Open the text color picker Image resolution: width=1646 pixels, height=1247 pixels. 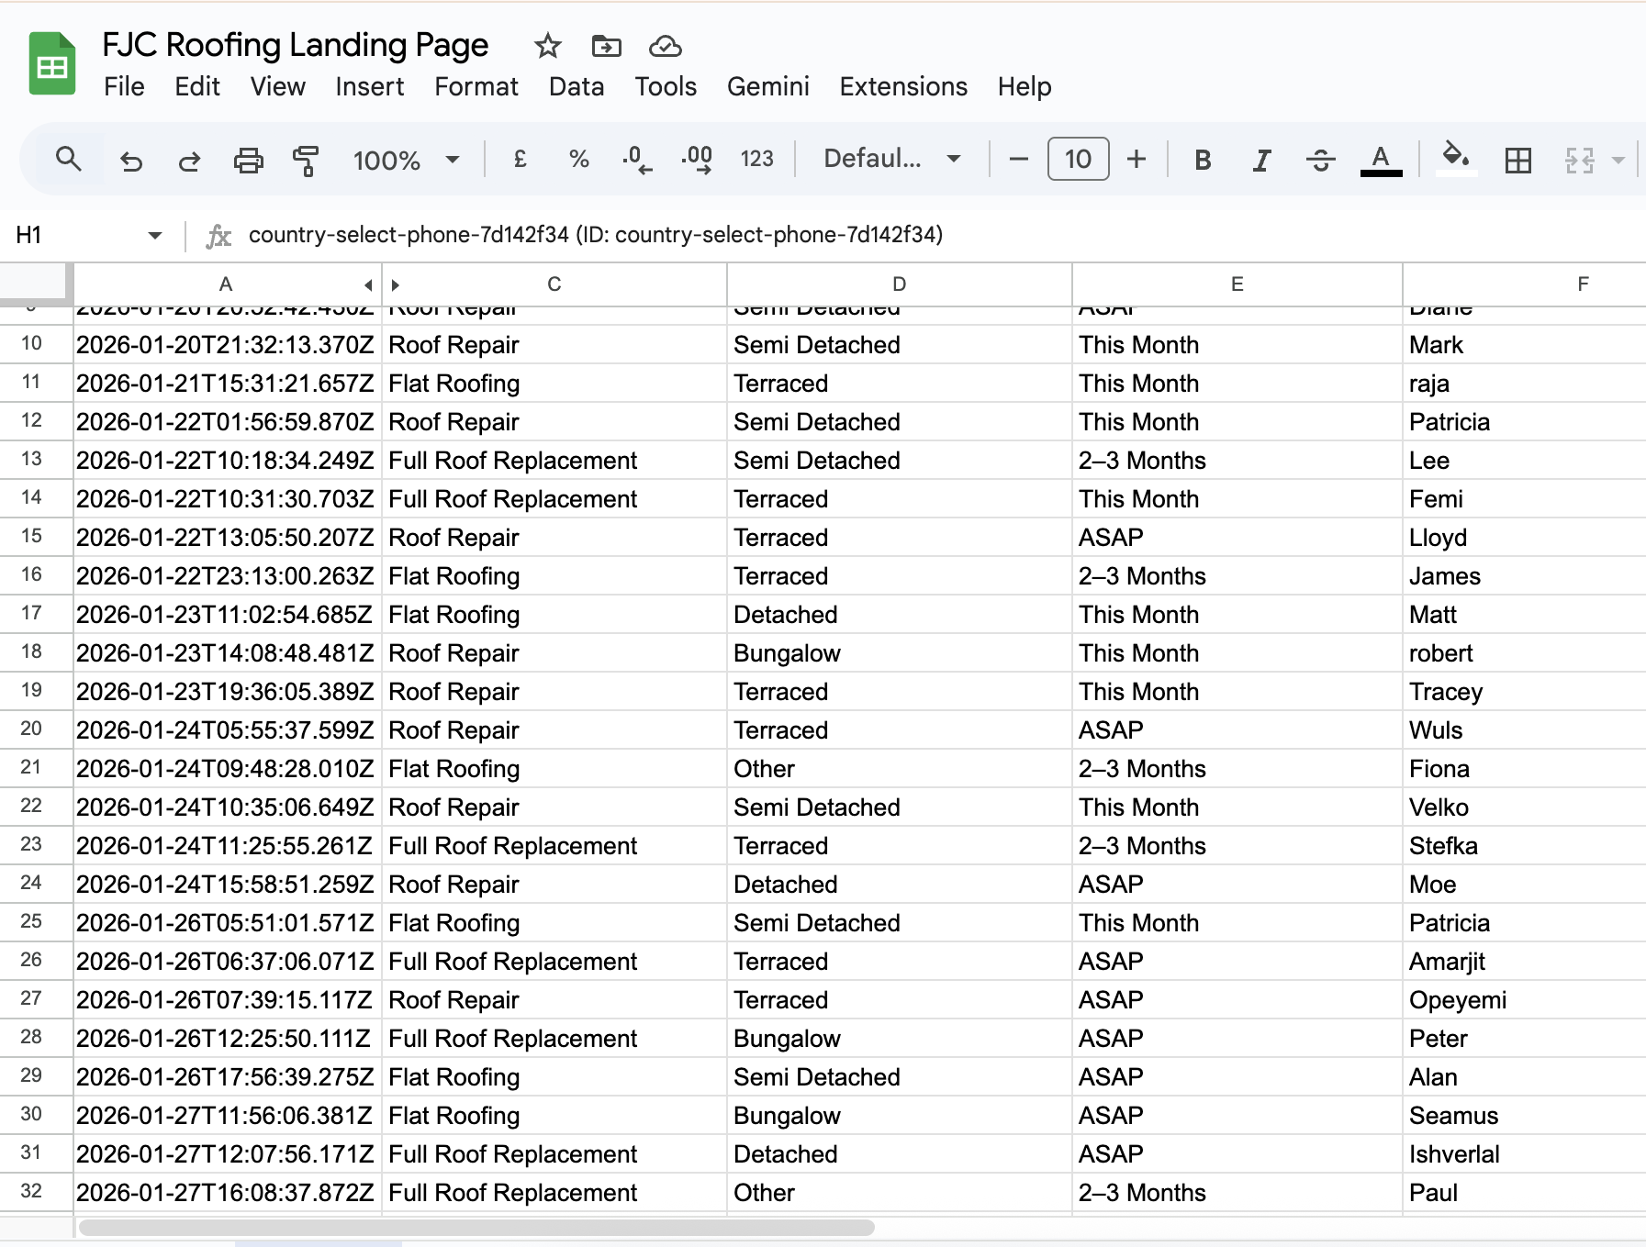(1380, 159)
